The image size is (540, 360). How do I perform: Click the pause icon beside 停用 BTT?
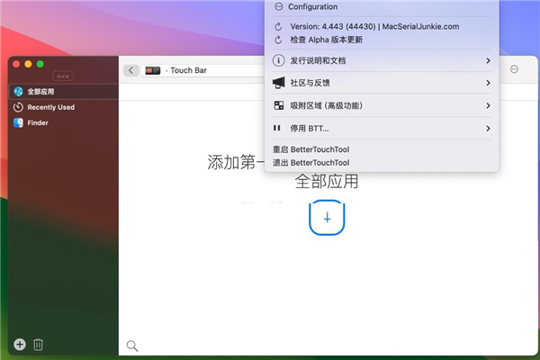pos(277,128)
